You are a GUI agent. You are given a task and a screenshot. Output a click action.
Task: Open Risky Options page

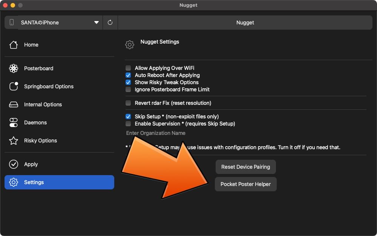(59, 141)
